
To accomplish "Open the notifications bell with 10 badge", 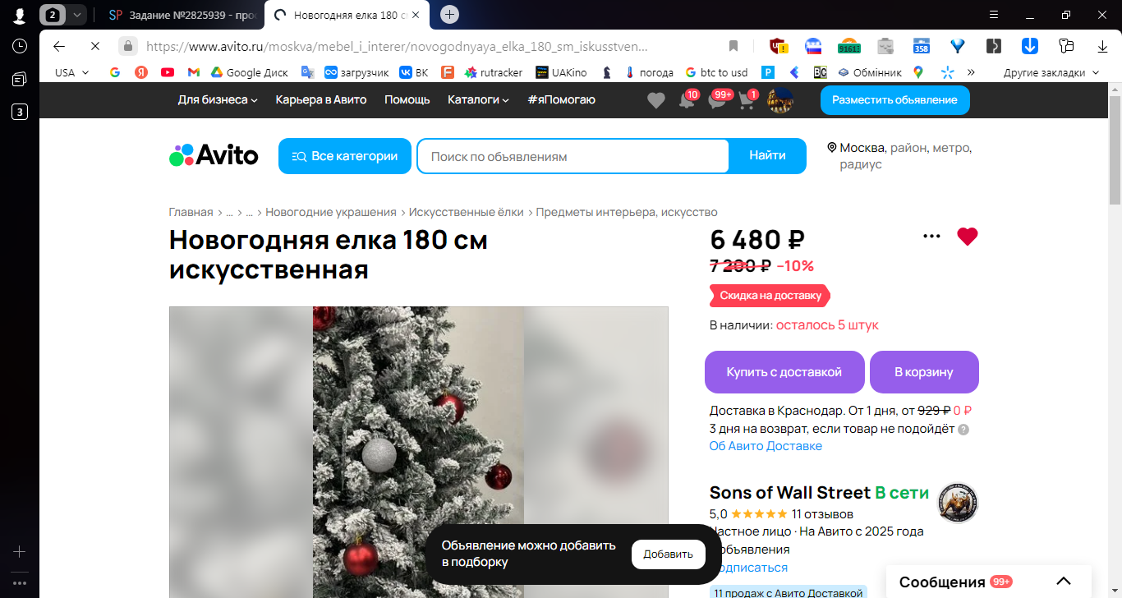I will (x=687, y=100).
